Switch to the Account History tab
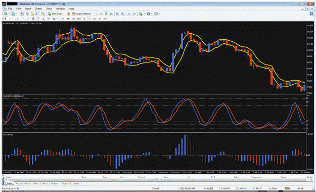Screen dimensions: 316x192 23,183
